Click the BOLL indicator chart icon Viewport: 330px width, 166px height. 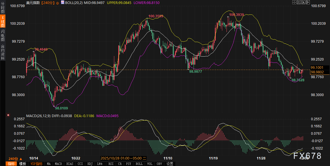[63, 3]
